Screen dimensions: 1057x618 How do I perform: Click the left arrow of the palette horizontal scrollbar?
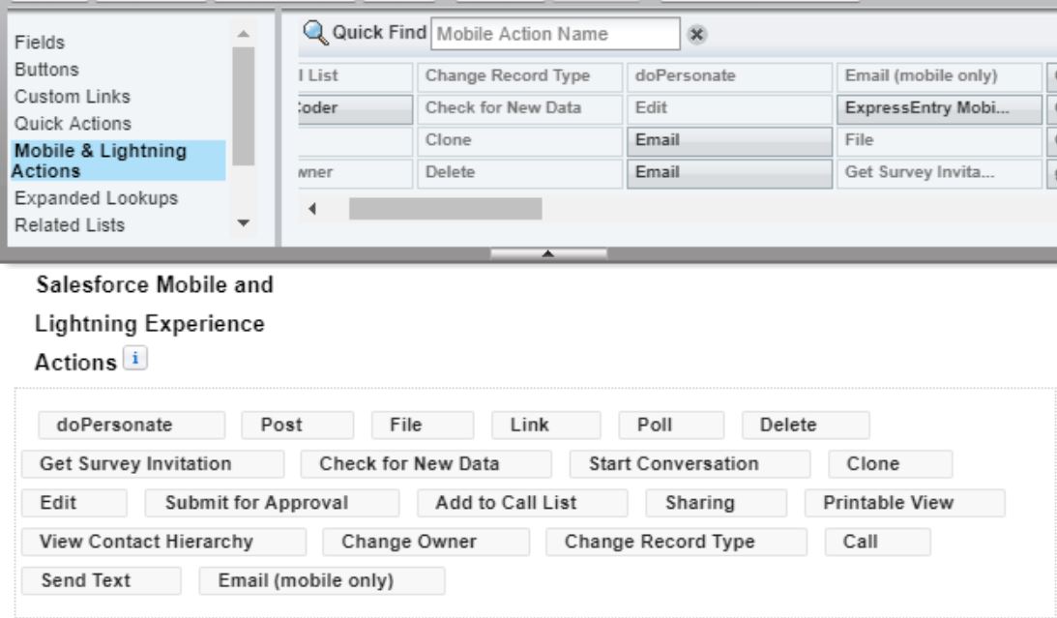point(312,209)
